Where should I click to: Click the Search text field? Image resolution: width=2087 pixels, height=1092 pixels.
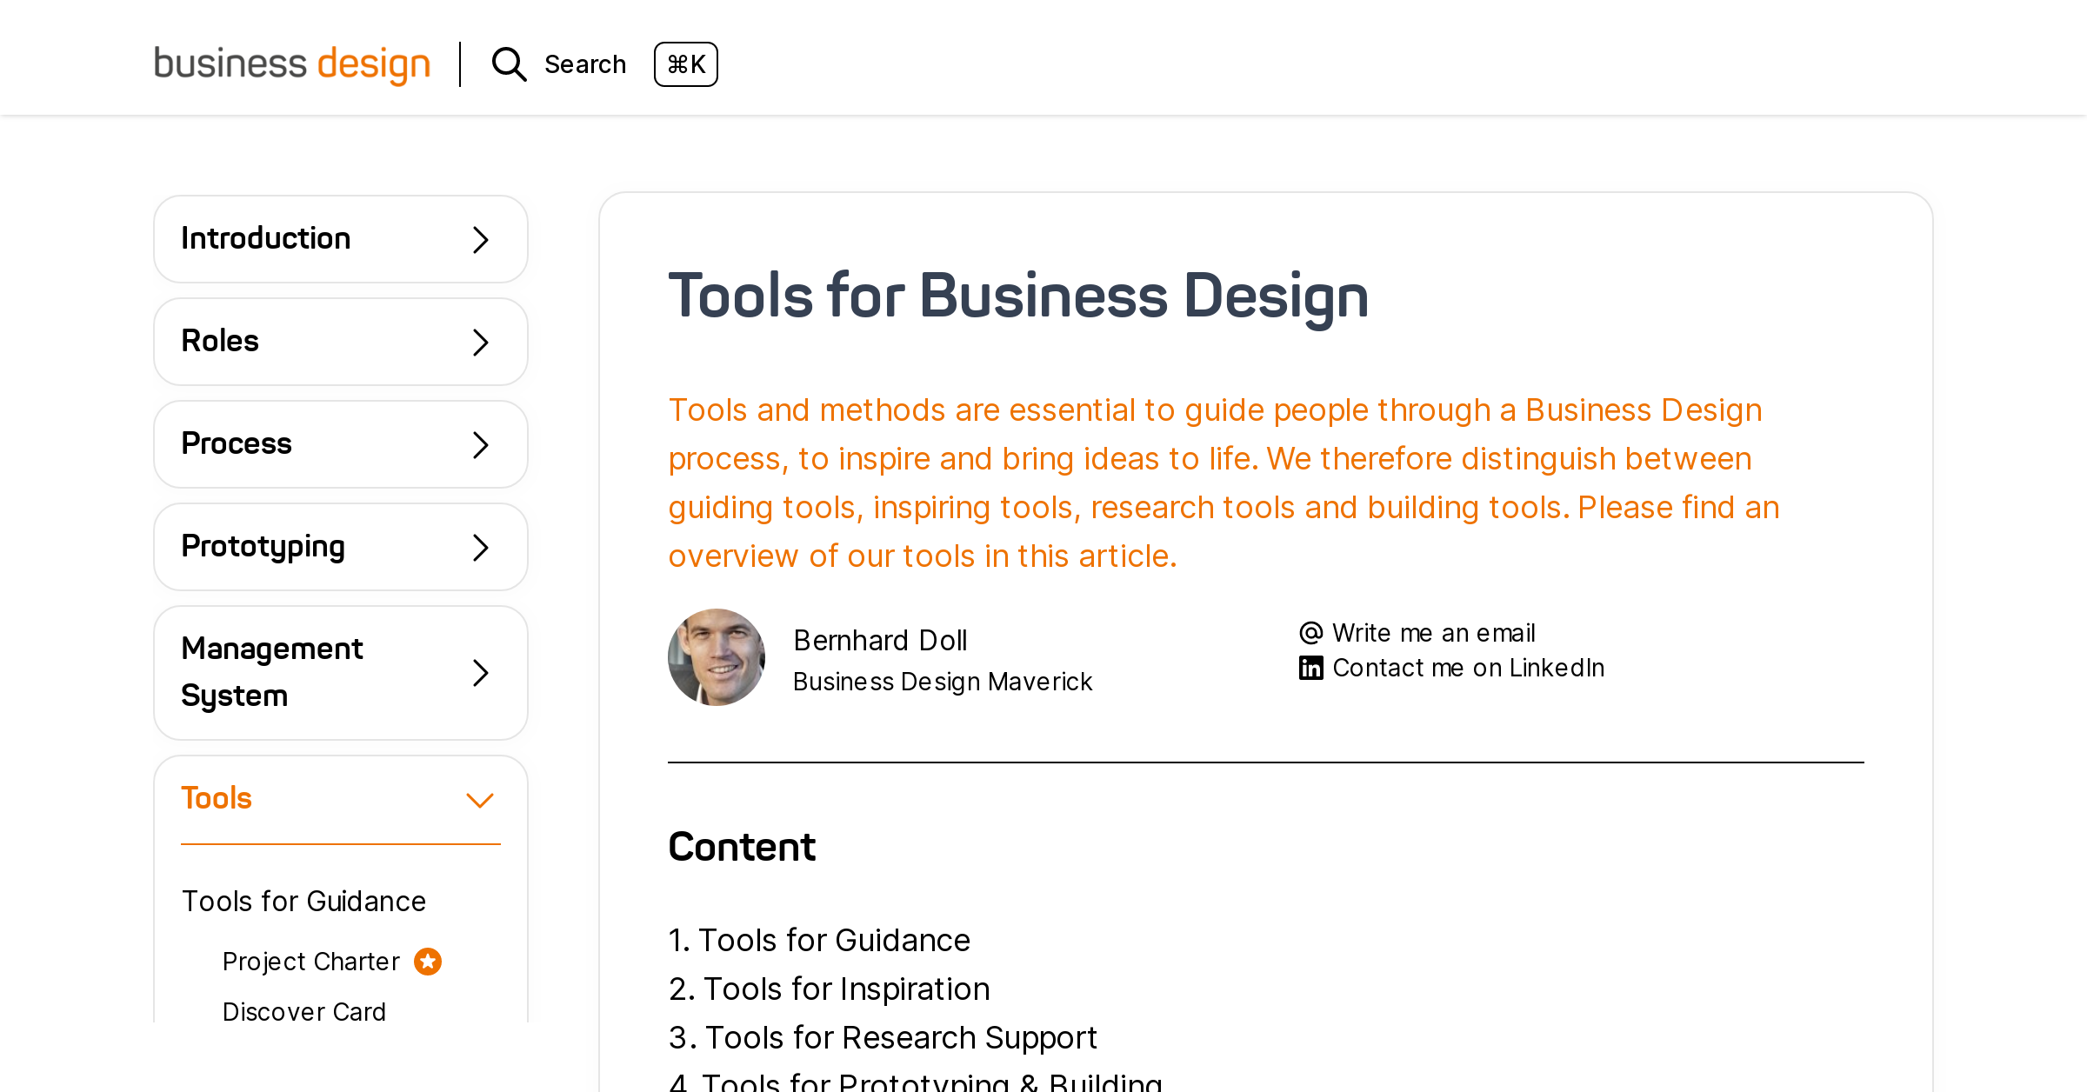tap(585, 64)
